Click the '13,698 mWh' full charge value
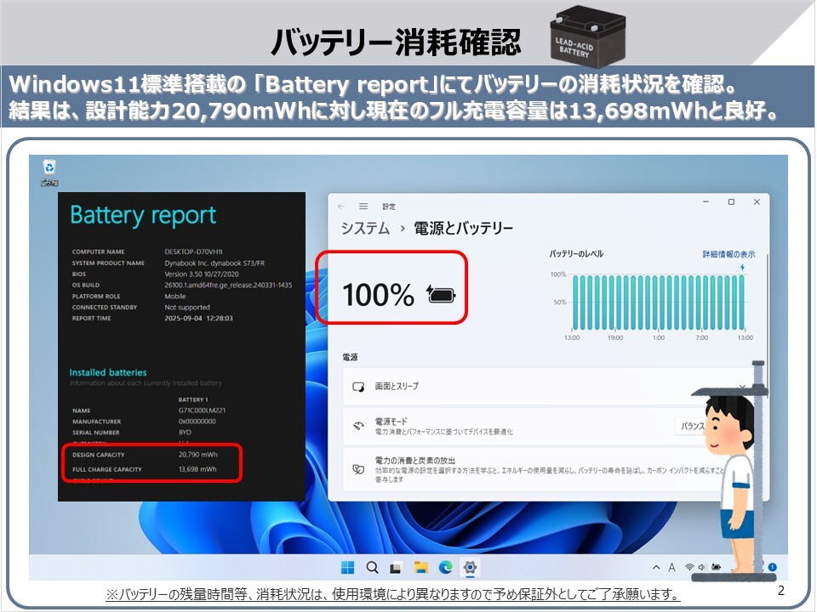 click(197, 469)
